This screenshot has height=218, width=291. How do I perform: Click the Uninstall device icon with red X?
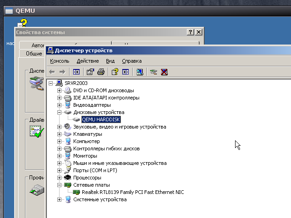164,72
